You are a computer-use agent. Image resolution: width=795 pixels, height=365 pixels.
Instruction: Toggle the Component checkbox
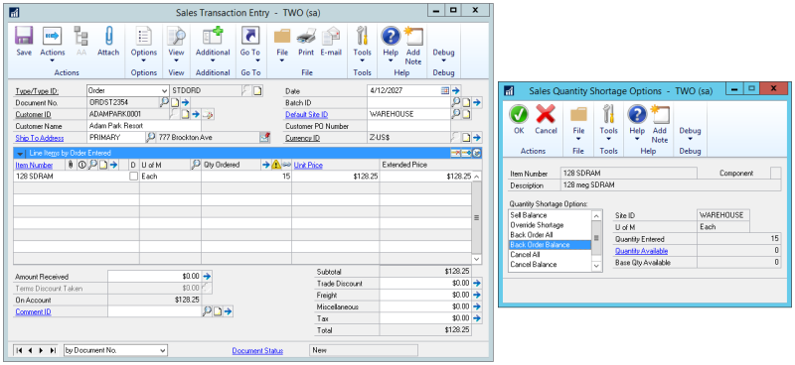point(775,174)
